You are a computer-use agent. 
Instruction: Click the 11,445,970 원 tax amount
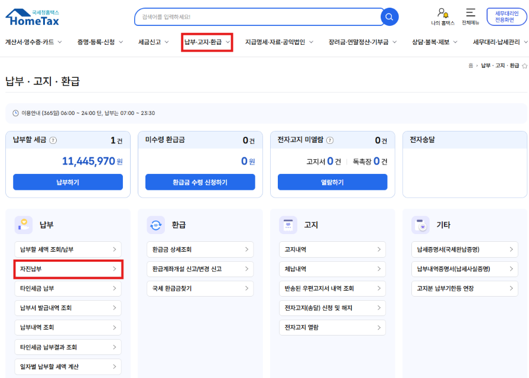point(92,161)
